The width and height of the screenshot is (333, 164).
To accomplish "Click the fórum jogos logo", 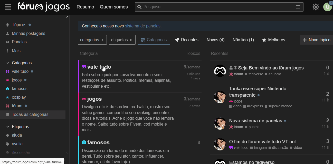I will 43,7.
